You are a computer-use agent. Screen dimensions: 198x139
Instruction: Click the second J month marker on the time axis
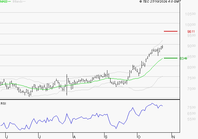click(x=39, y=137)
